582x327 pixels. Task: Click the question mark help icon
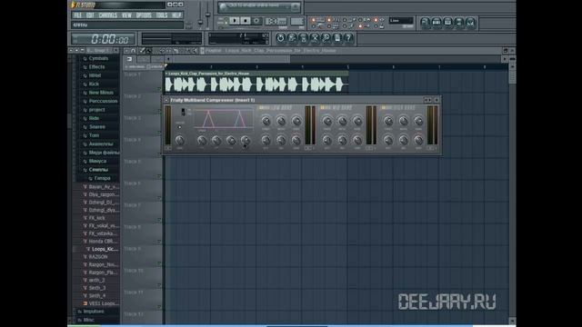(x=348, y=37)
